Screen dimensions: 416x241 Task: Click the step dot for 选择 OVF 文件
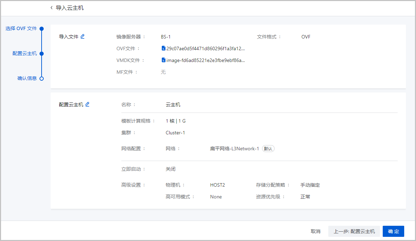click(42, 29)
